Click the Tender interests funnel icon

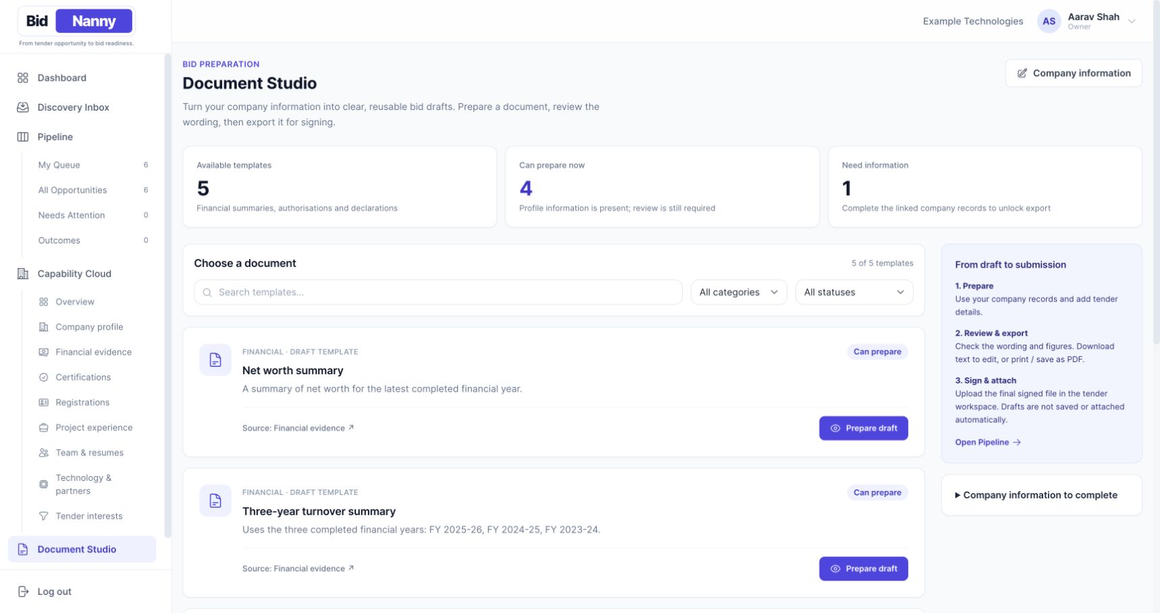click(x=44, y=516)
